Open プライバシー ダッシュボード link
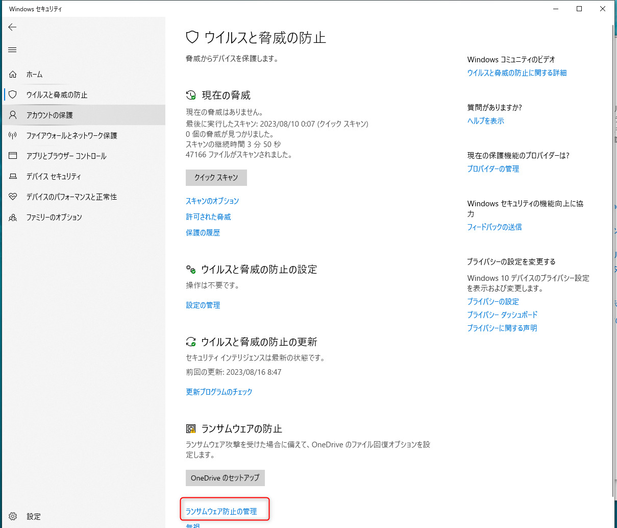This screenshot has height=528, width=617. (503, 315)
